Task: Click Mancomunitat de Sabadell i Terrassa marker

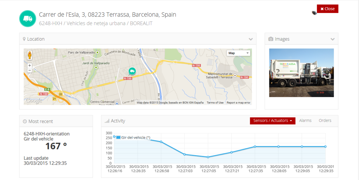Action: click(235, 76)
